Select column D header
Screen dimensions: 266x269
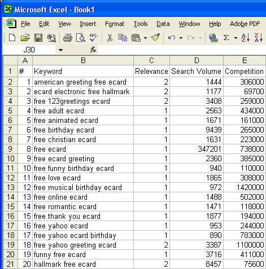[197, 60]
